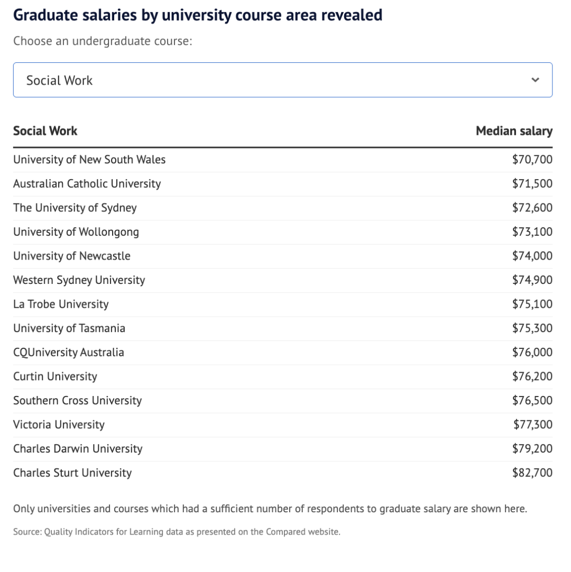The image size is (571, 572).
Task: Select the University of Newcastle row
Action: tap(72, 256)
